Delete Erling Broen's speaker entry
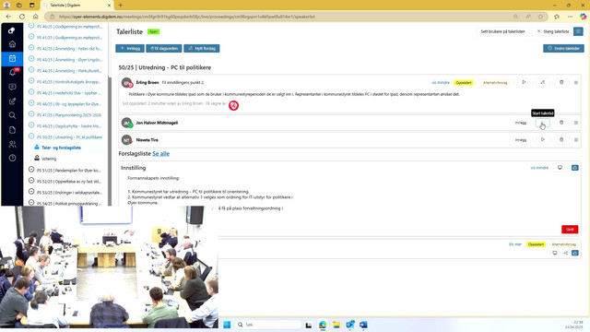 coord(561,82)
